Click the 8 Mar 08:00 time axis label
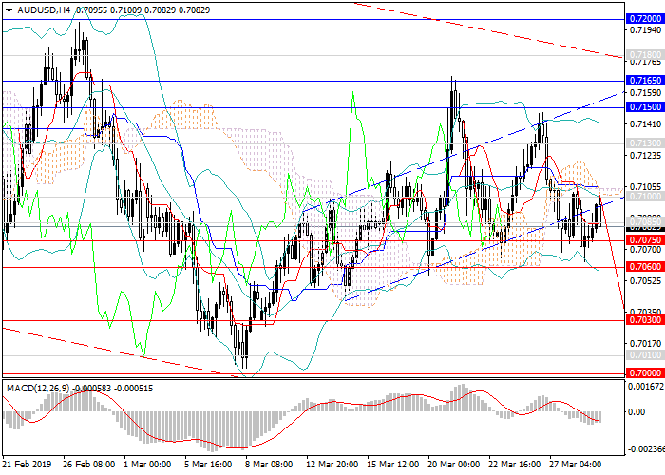Image resolution: width=665 pixels, height=475 pixels. 267,465
